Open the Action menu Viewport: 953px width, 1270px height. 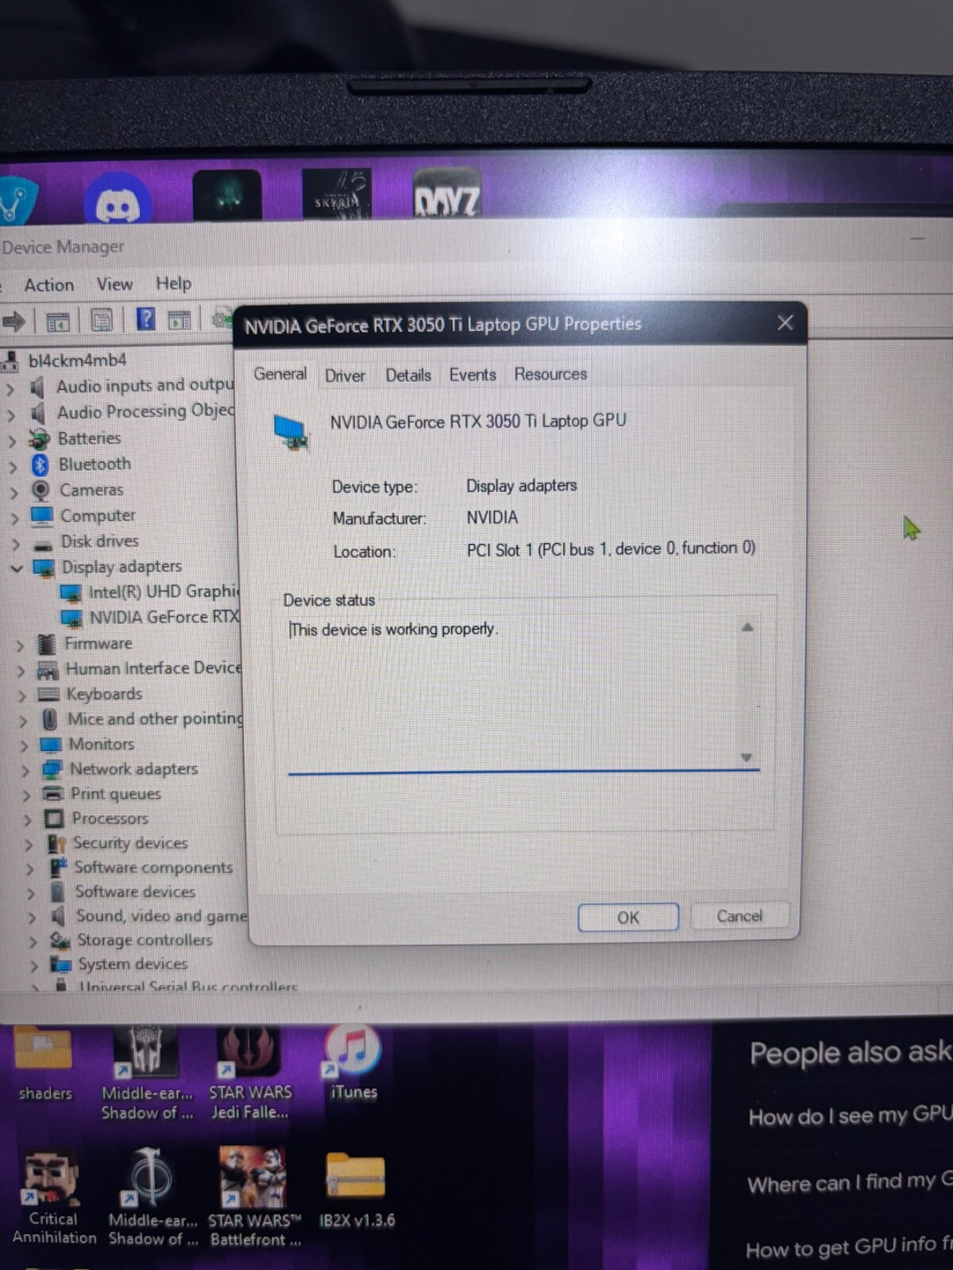point(48,285)
